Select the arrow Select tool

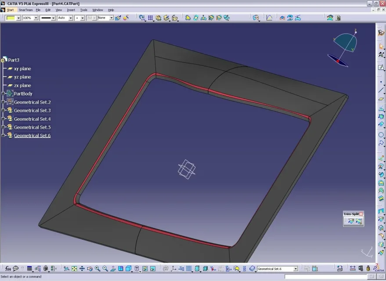pos(381,46)
